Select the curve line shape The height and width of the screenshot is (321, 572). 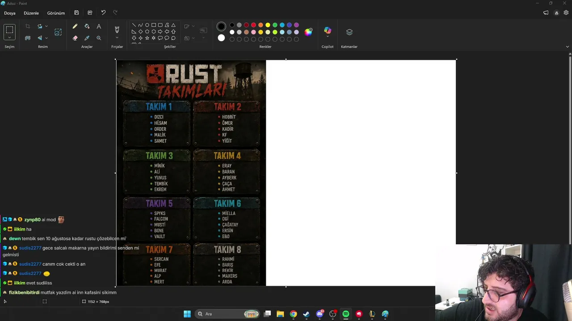pos(140,25)
